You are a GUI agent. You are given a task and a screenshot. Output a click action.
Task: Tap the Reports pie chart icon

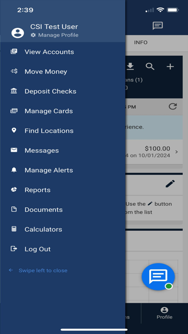[14, 190]
